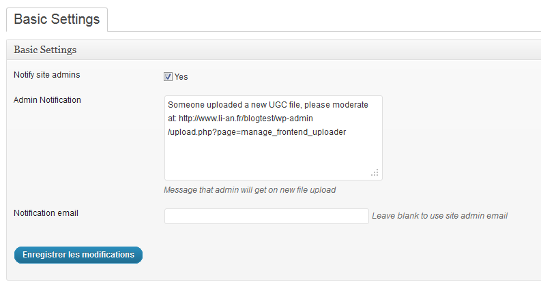Place cursor on http://www.li-an.fr URL text
541x299 pixels.
[x=211, y=119]
